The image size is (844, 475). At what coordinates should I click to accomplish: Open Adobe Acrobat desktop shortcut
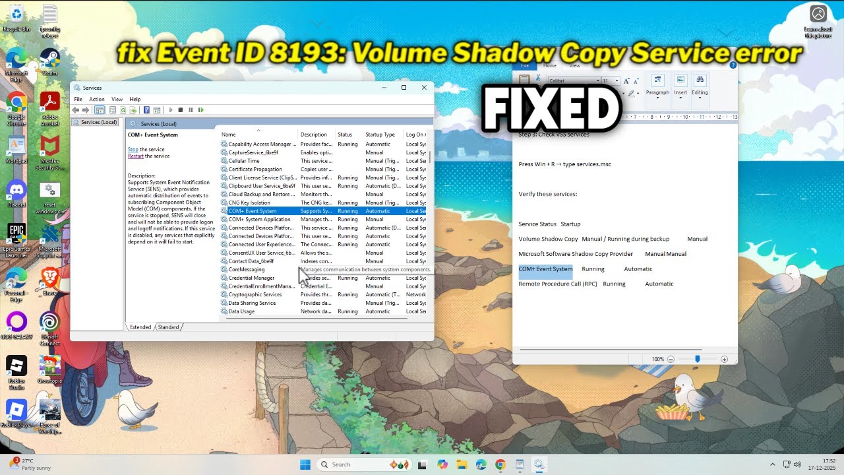50,109
